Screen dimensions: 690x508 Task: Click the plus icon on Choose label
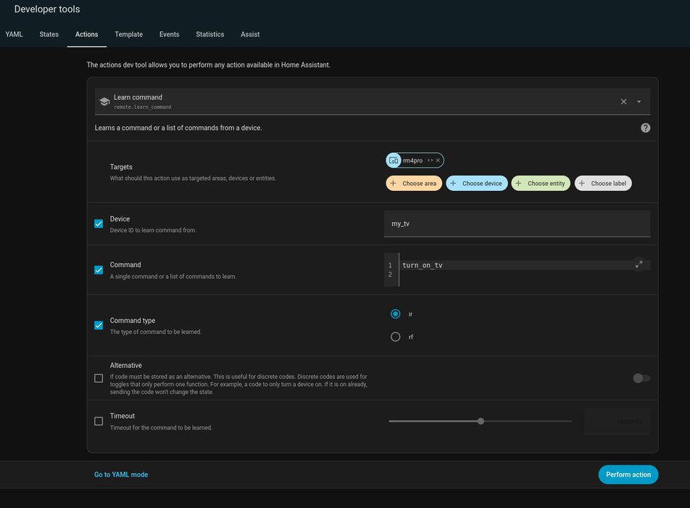(582, 184)
